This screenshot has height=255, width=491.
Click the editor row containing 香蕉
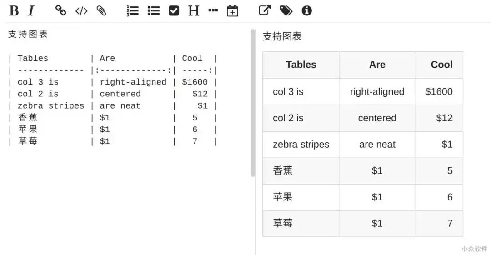click(x=113, y=118)
